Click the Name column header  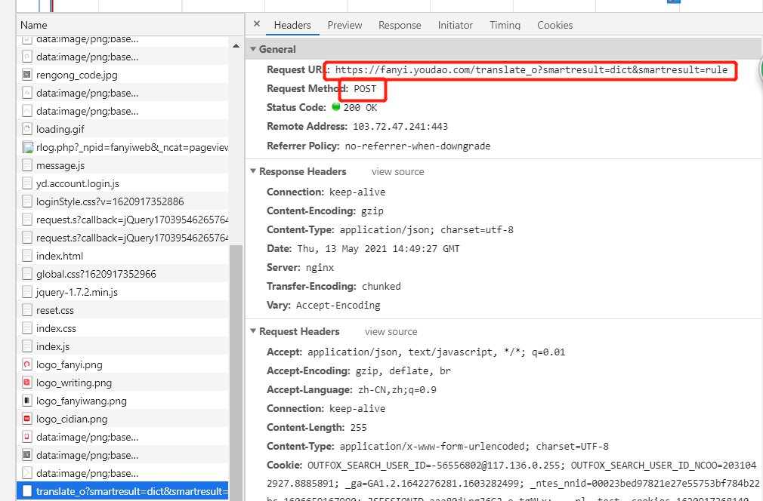click(x=131, y=25)
